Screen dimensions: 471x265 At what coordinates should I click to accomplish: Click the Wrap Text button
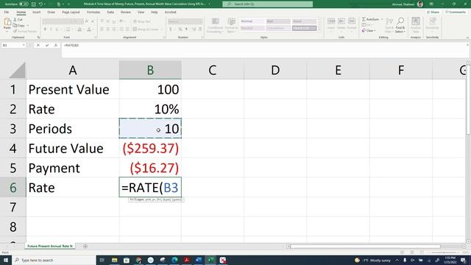(x=142, y=21)
